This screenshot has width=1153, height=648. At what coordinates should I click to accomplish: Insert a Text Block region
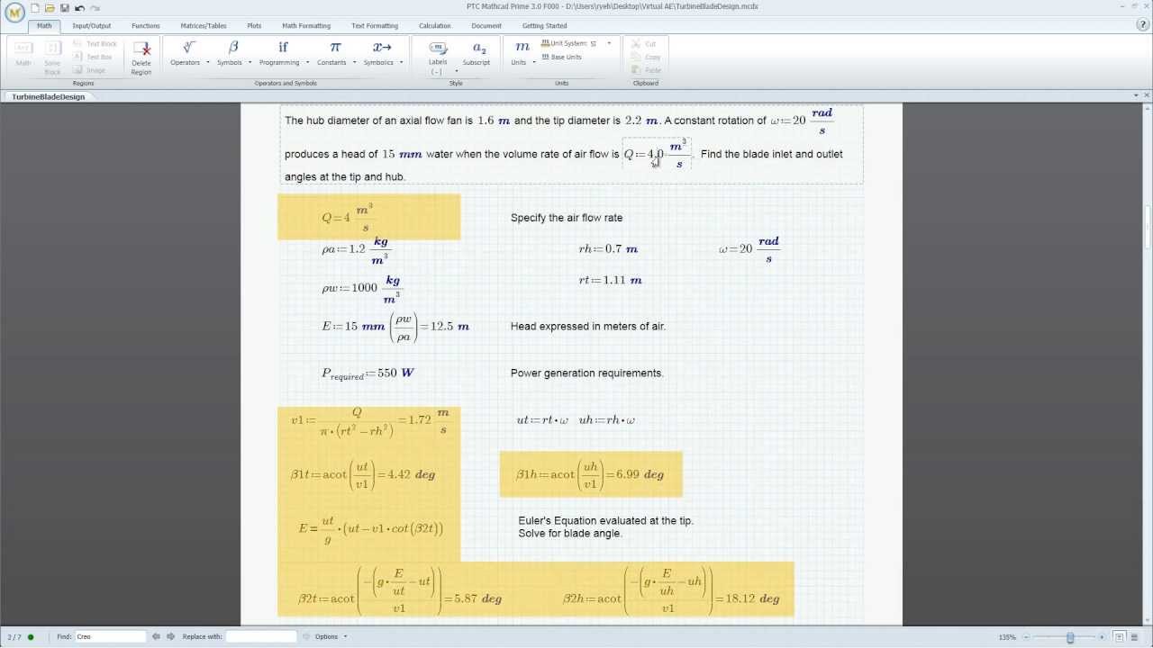(95, 43)
